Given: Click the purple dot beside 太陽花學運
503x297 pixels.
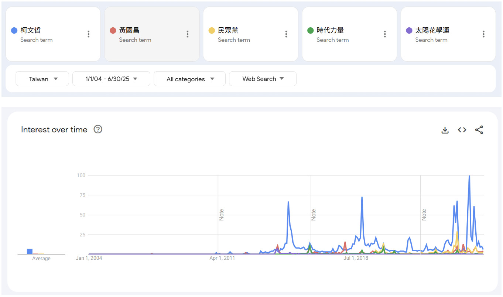Looking at the screenshot, I should coord(409,30).
